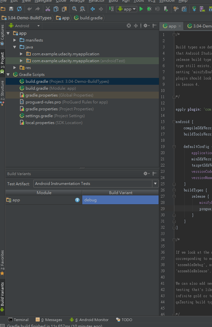The width and height of the screenshot is (212, 327).
Task: Click the Undo arrow icon
Action: click(29, 9)
